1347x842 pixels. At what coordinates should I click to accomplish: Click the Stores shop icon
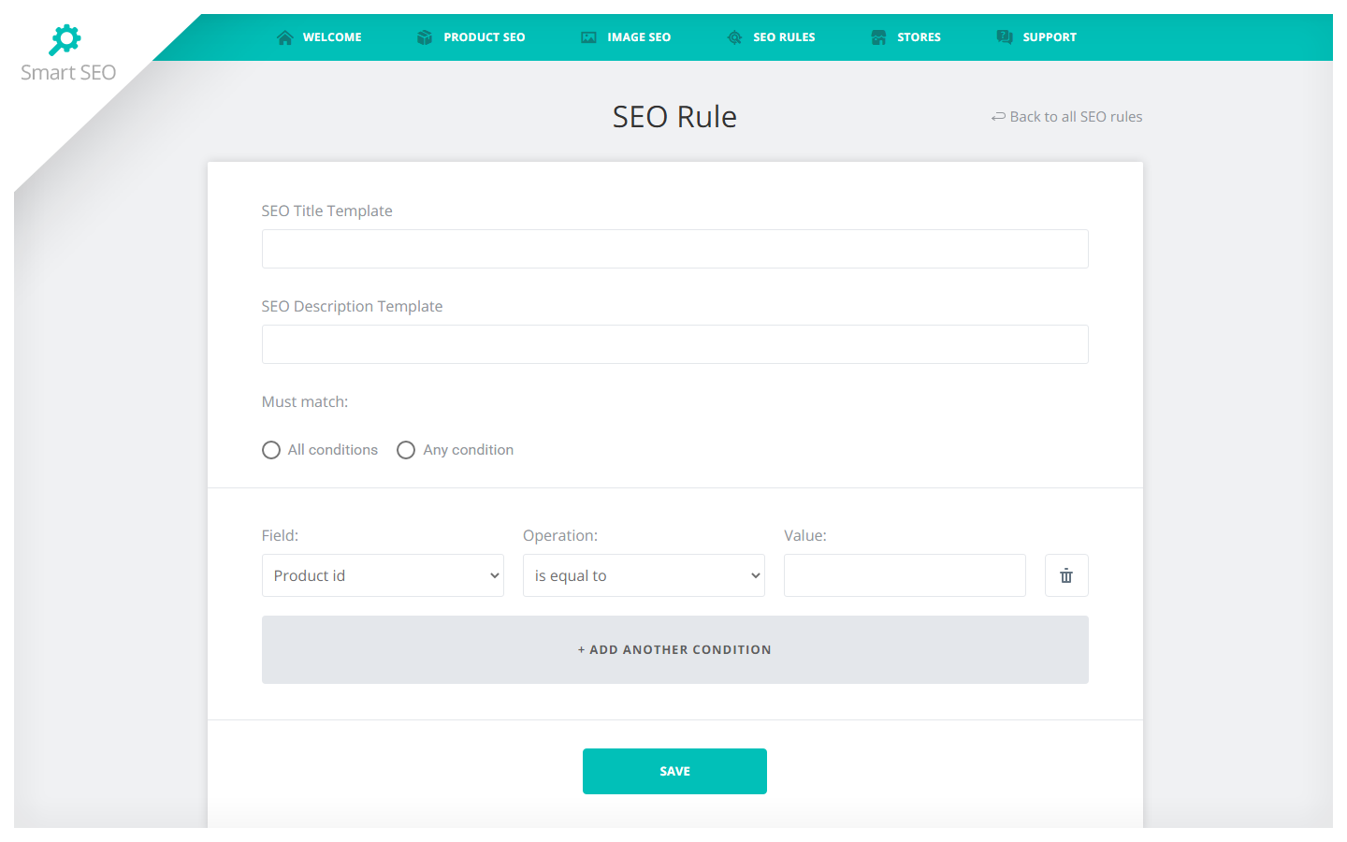coord(878,37)
